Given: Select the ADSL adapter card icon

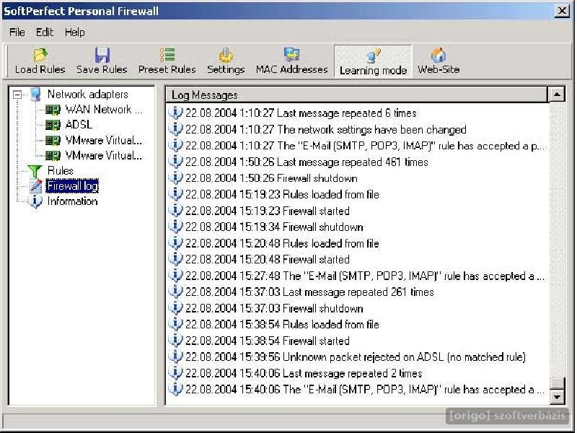Looking at the screenshot, I should click(53, 125).
